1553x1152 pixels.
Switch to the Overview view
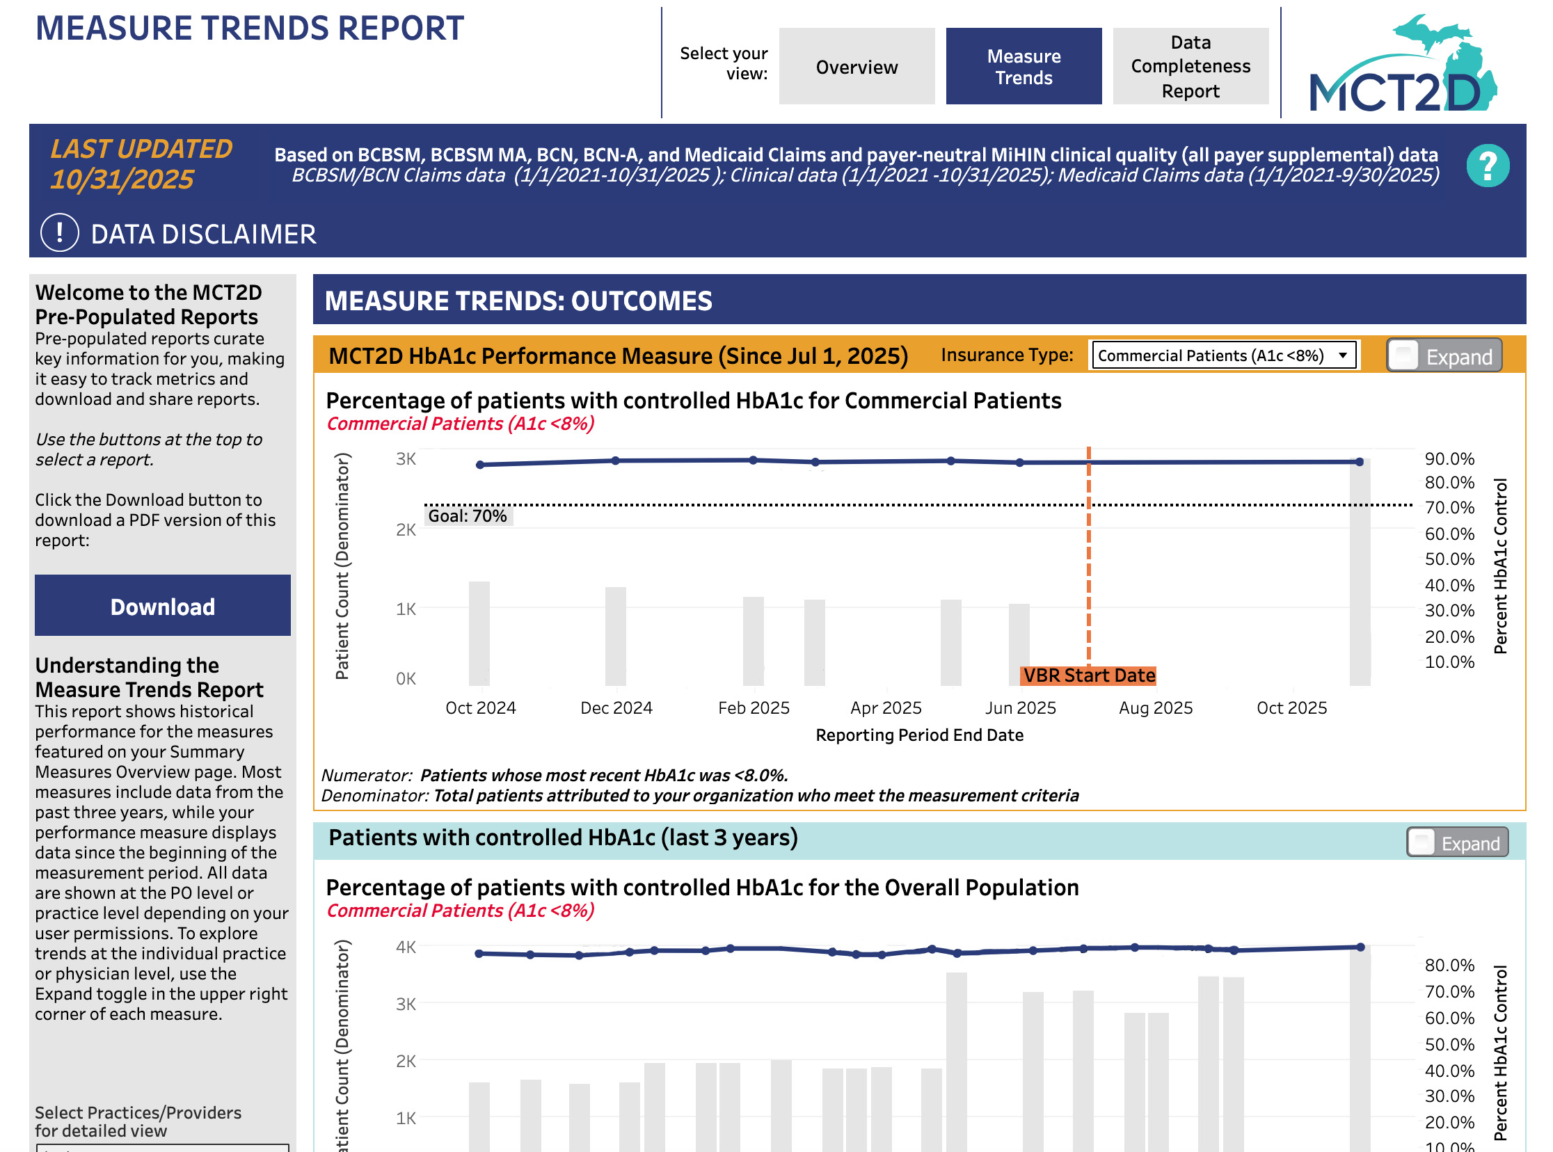(856, 66)
